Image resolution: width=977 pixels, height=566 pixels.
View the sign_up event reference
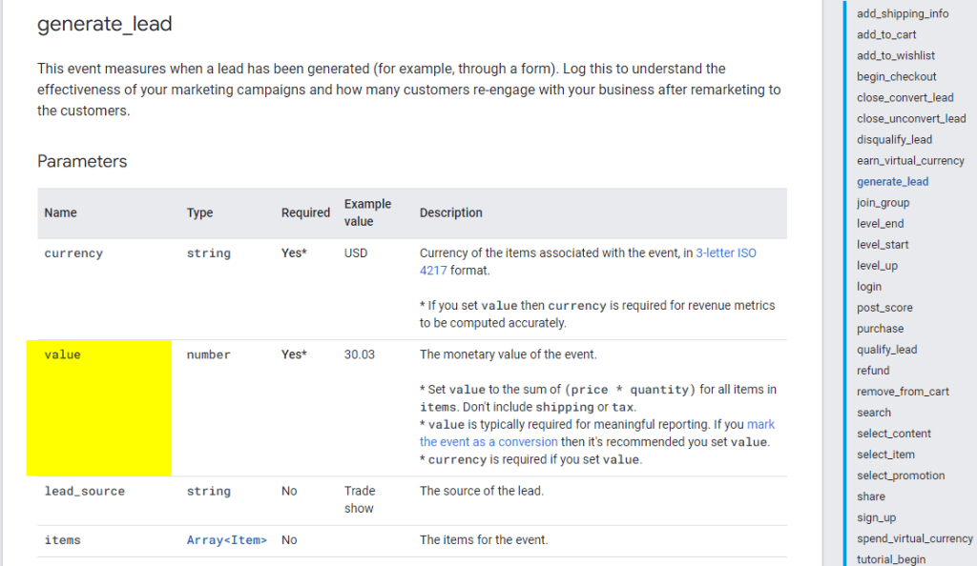(875, 516)
